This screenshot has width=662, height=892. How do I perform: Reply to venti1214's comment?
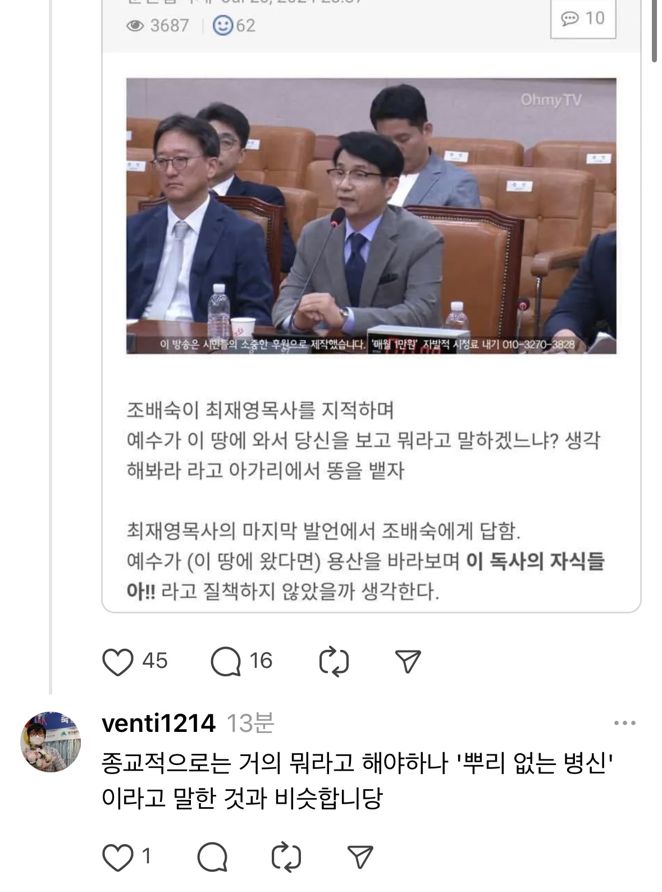pyautogui.click(x=212, y=857)
